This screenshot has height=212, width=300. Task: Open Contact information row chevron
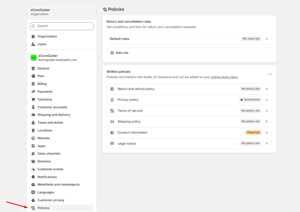[267, 133]
